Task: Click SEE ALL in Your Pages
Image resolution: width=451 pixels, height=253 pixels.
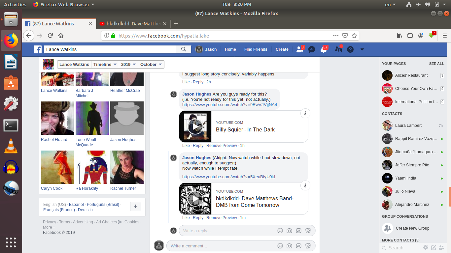Action: point(436,64)
